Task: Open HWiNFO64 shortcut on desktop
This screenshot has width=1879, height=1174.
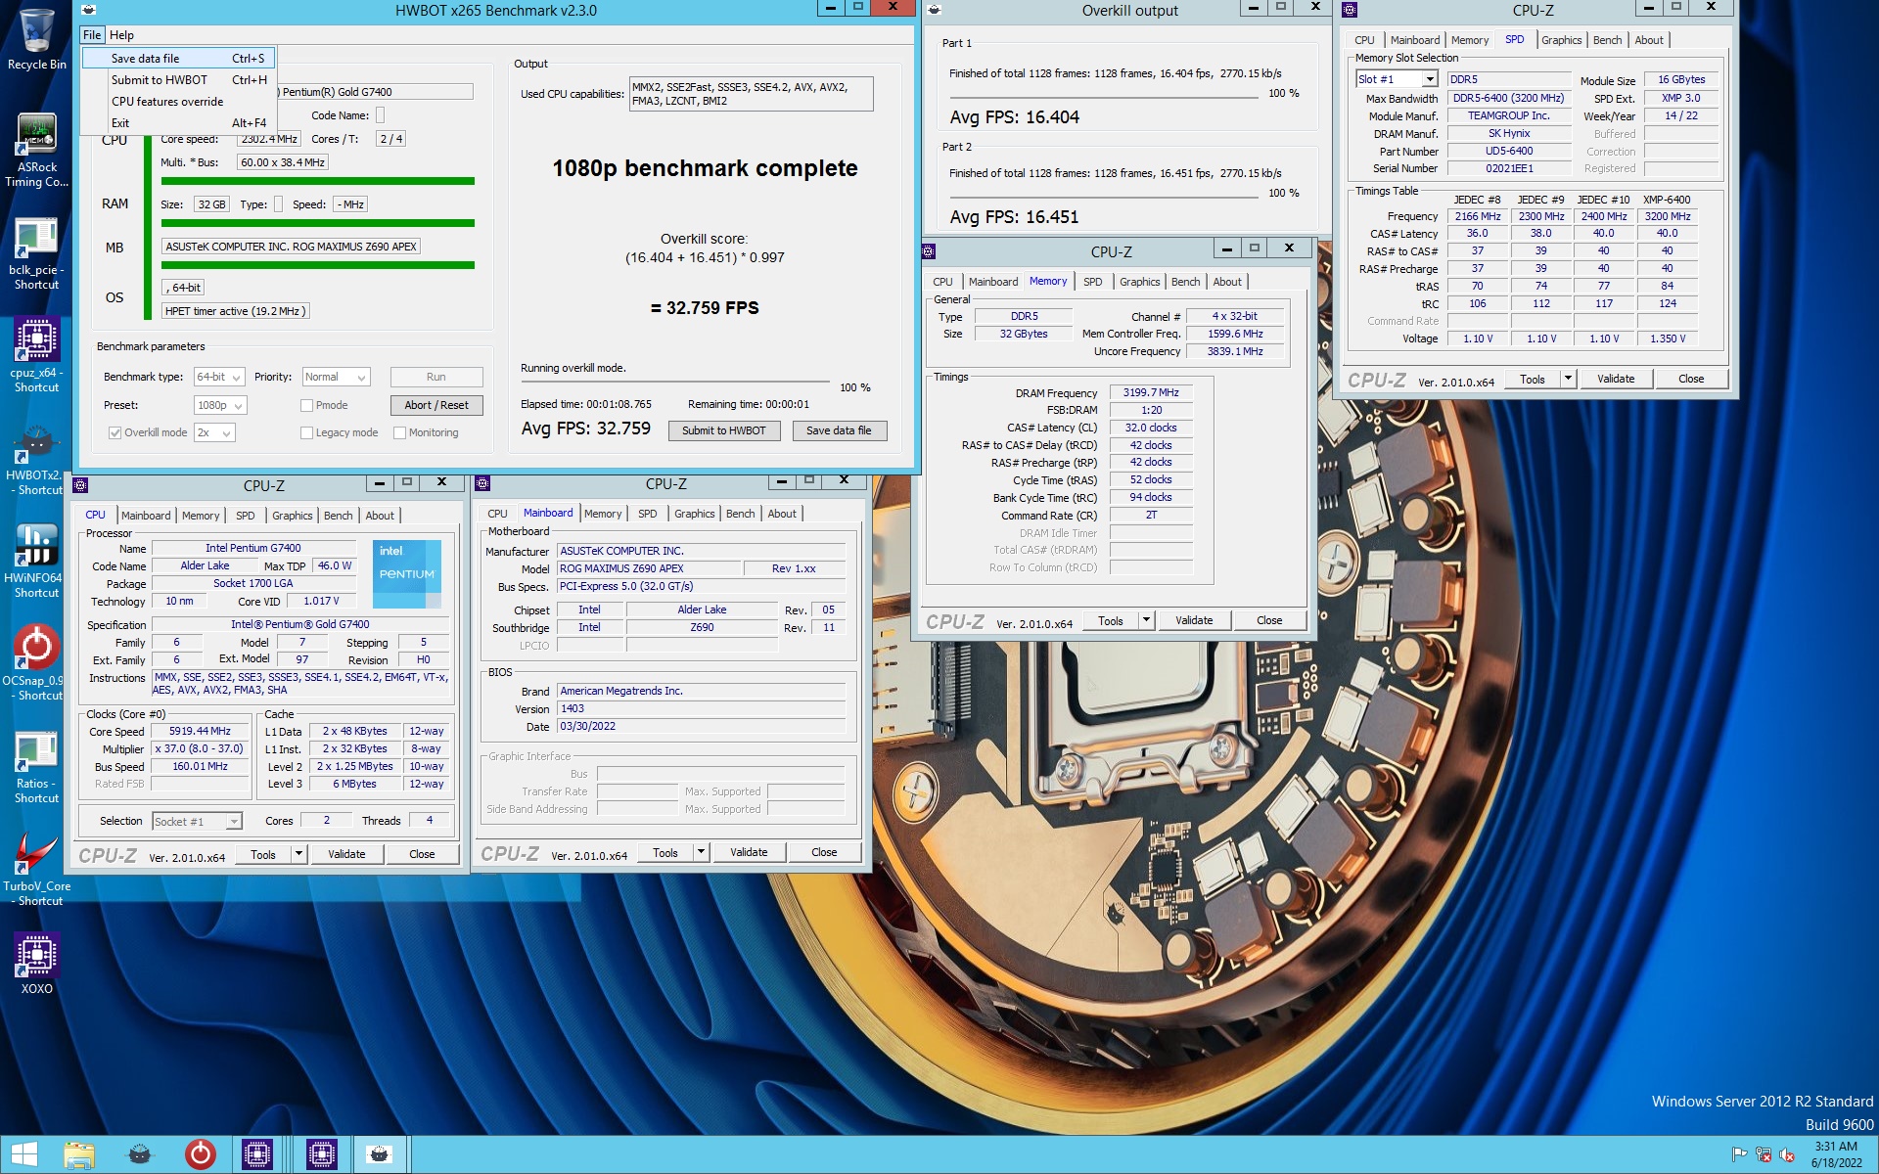Action: pos(36,562)
